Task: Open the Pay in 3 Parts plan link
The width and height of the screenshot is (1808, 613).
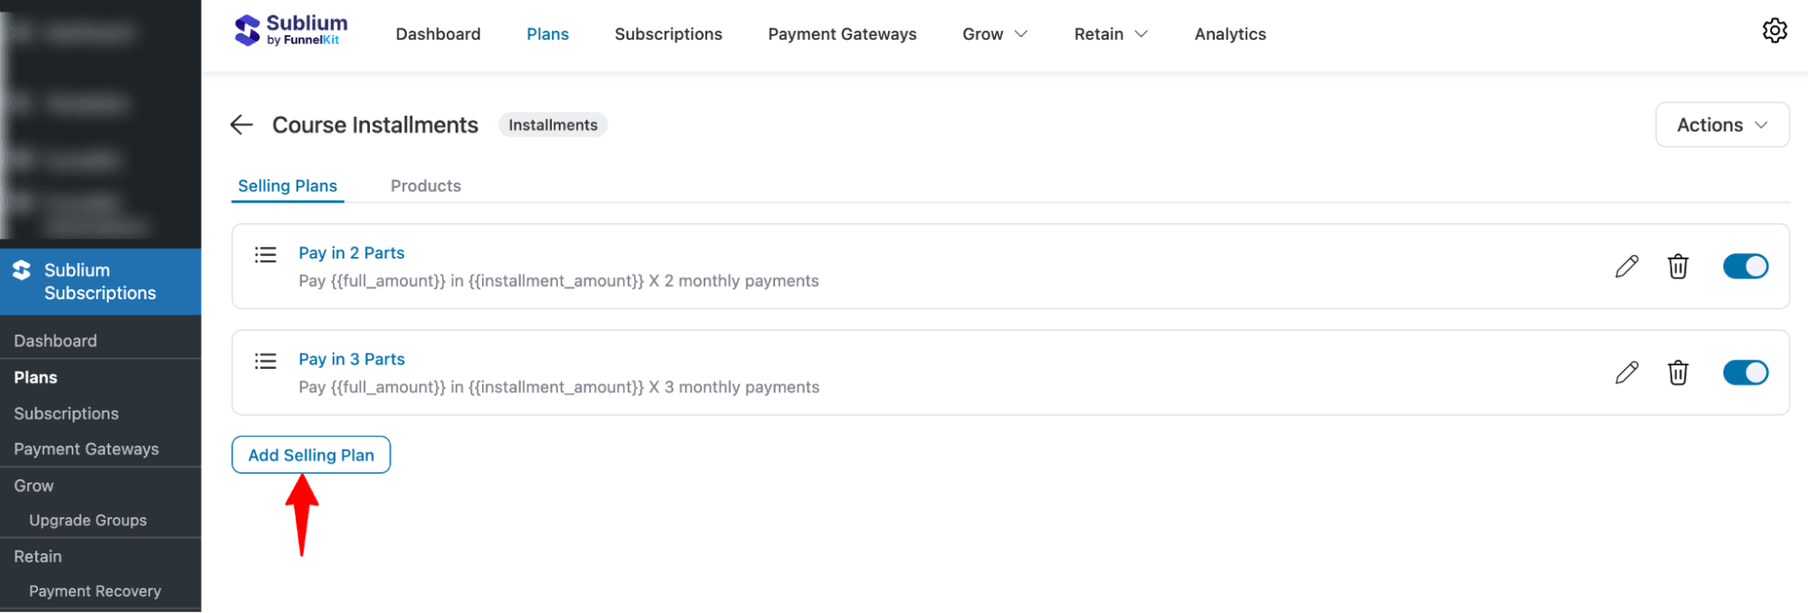Action: 351,358
